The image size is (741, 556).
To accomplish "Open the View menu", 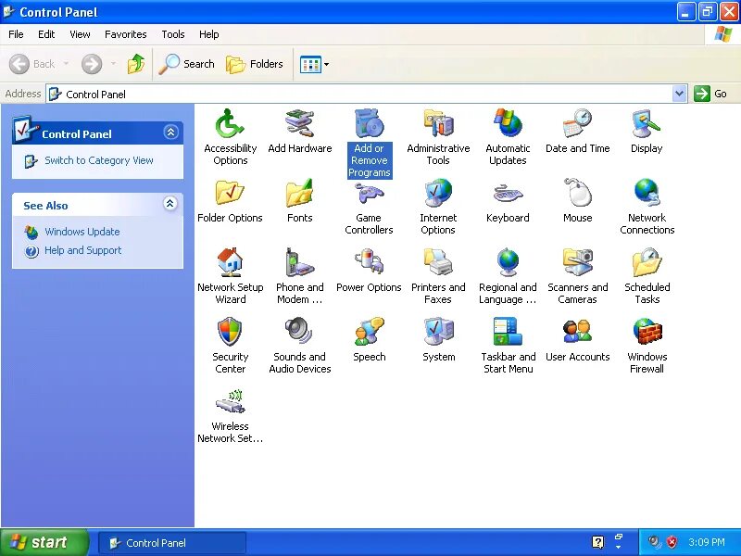I will tap(80, 34).
